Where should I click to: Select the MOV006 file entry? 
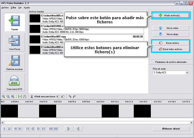click(86, 29)
